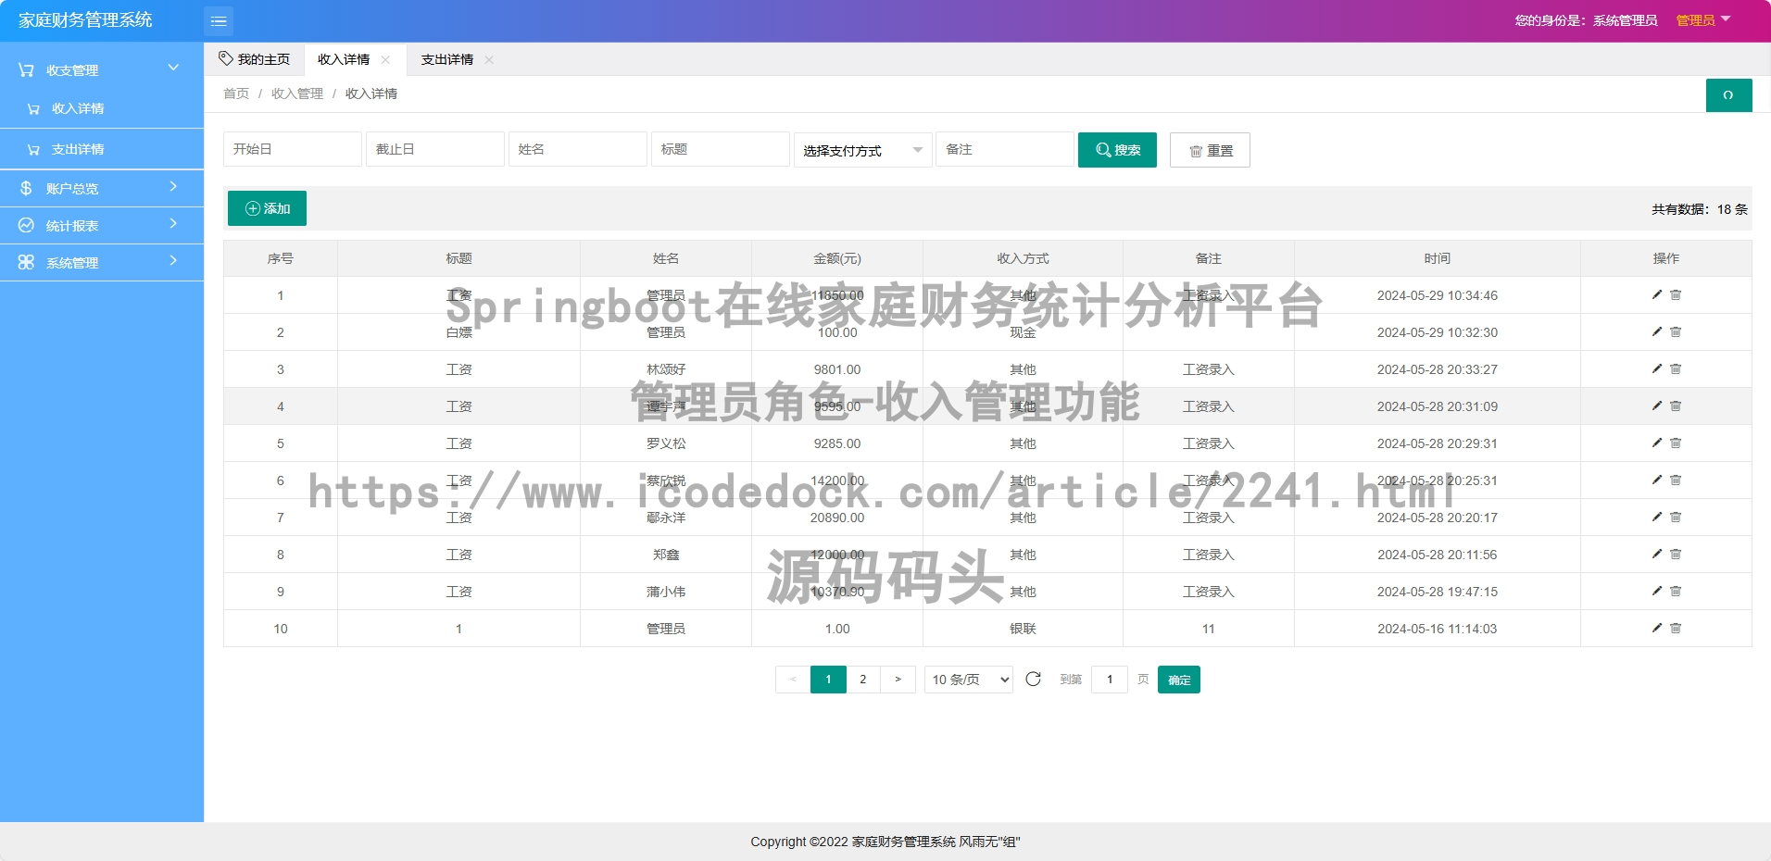The width and height of the screenshot is (1771, 861).
Task: Click the pagination reload icon
Action: [1034, 680]
